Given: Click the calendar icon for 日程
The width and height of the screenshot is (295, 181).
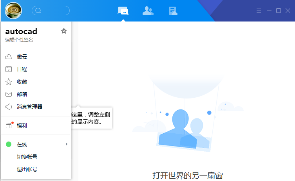Looking at the screenshot, I should point(9,69).
